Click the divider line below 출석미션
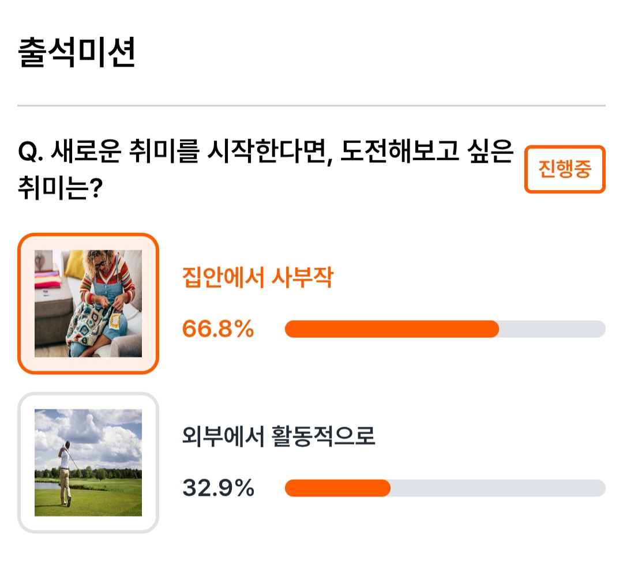The image size is (623, 569). point(311,105)
